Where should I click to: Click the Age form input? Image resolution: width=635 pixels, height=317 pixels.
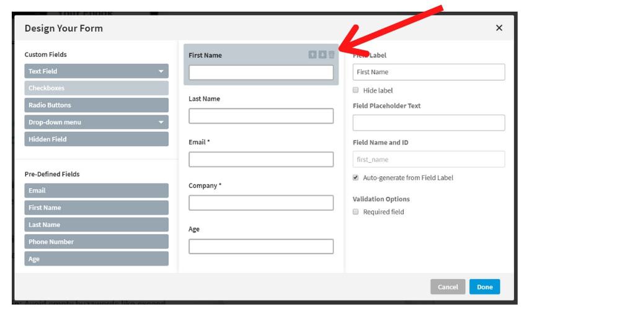[261, 246]
